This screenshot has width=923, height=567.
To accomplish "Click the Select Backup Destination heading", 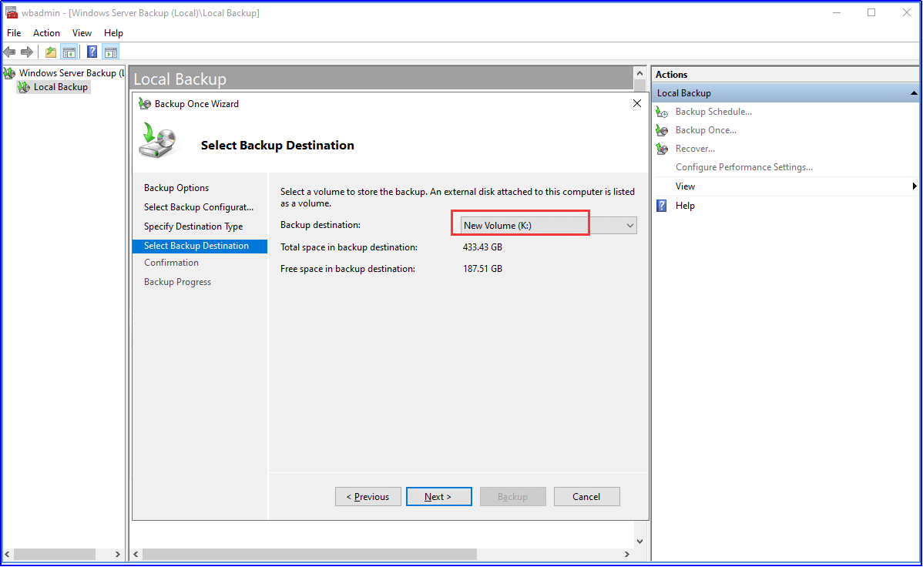I will (x=277, y=146).
